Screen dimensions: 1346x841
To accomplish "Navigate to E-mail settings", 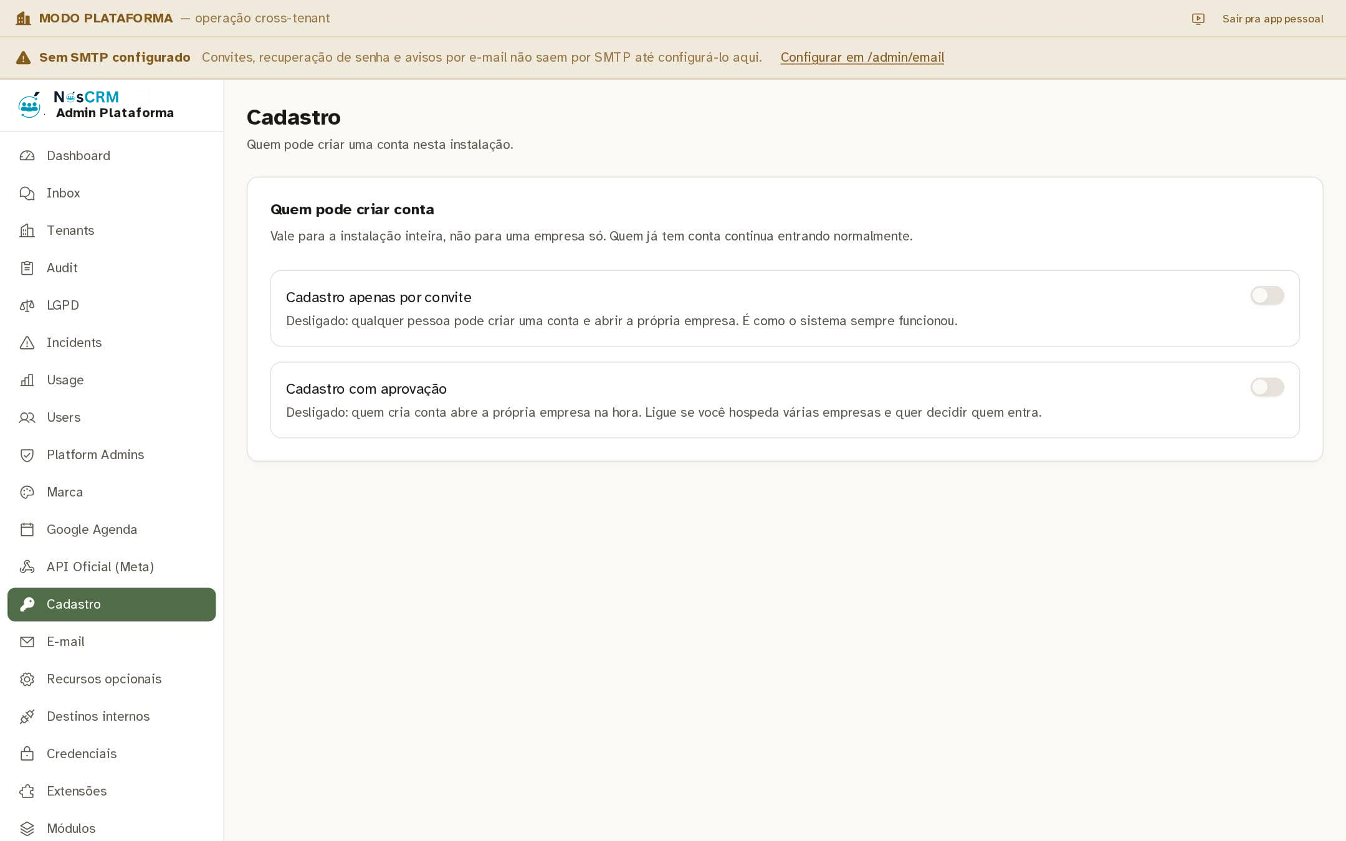I will point(112,642).
